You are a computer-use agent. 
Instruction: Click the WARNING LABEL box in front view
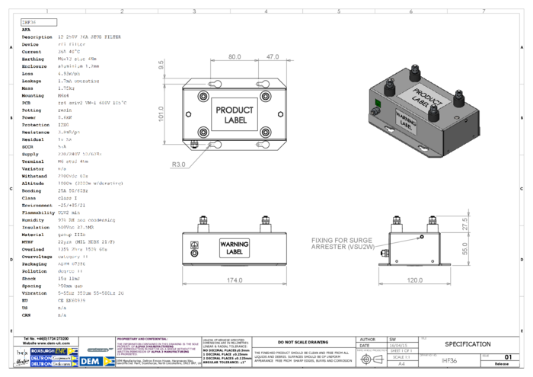[x=235, y=248]
